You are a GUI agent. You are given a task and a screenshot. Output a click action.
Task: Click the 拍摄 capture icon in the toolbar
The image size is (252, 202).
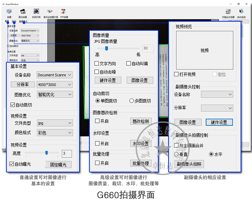(x=9, y=12)
